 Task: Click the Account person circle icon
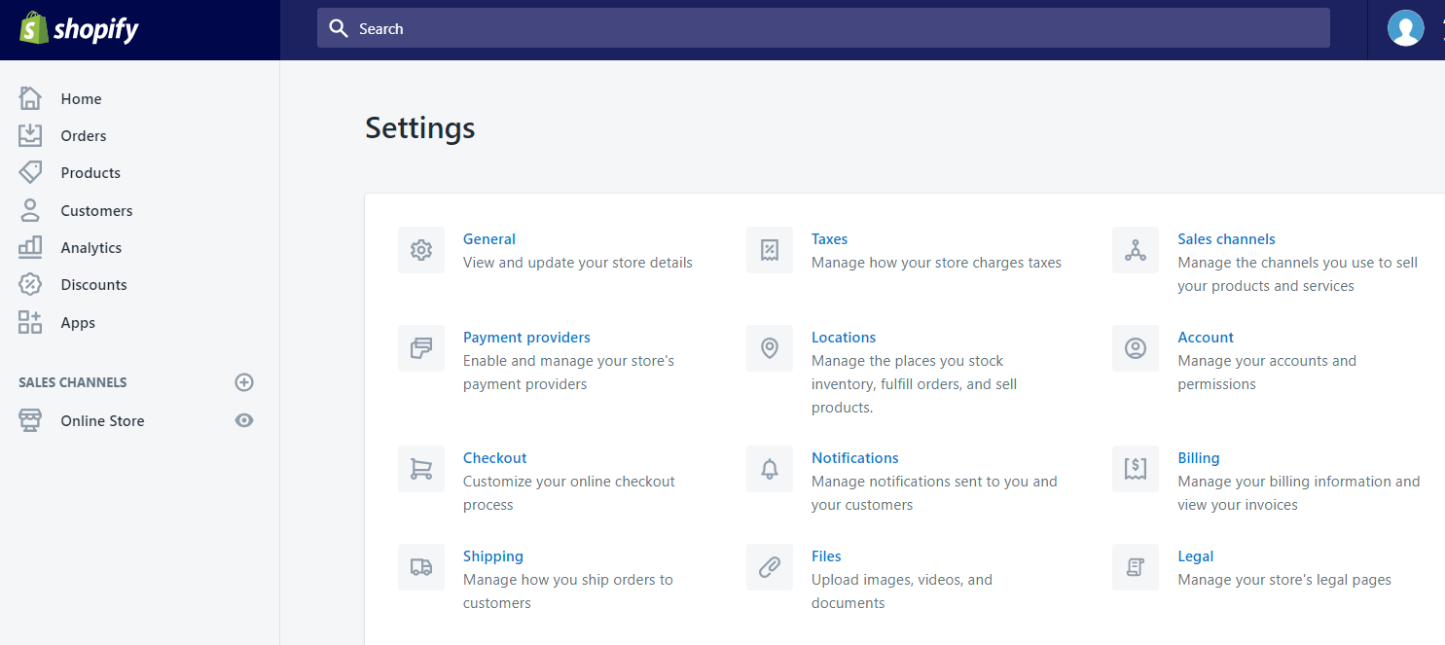[1136, 348]
